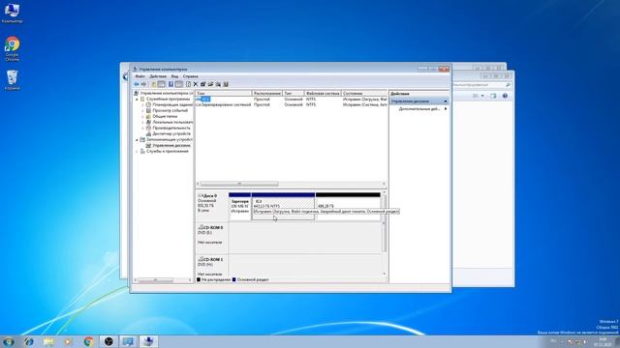Collapse the Служебные программы node
Screen dimensions: 620x348
(x=137, y=100)
